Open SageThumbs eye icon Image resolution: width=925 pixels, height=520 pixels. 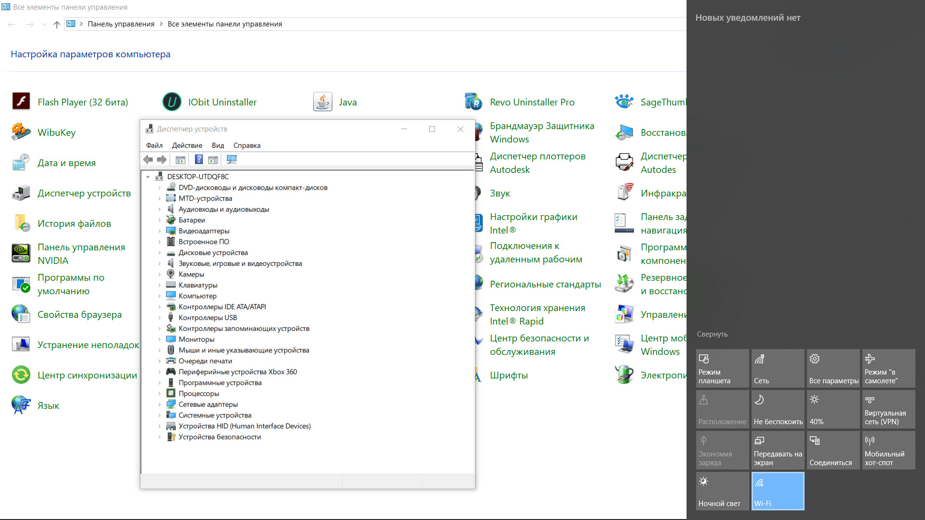pos(624,102)
